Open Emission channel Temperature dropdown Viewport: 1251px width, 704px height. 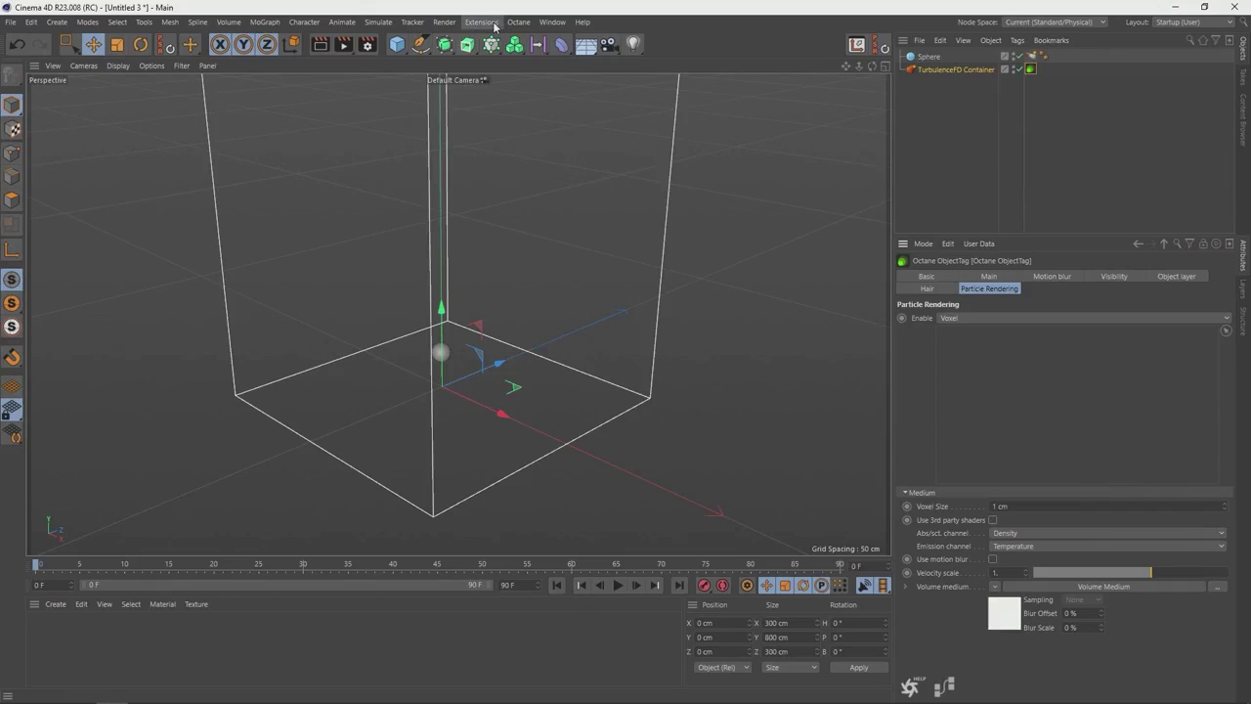(1108, 547)
